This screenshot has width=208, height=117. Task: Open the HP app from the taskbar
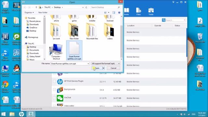coord(21,114)
